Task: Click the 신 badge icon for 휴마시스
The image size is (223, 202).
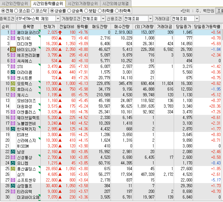Action: pos(13,89)
